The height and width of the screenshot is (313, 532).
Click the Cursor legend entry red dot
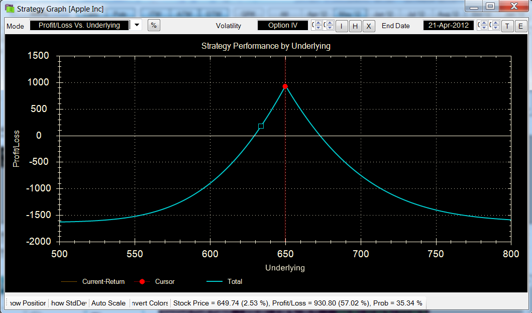click(x=142, y=281)
